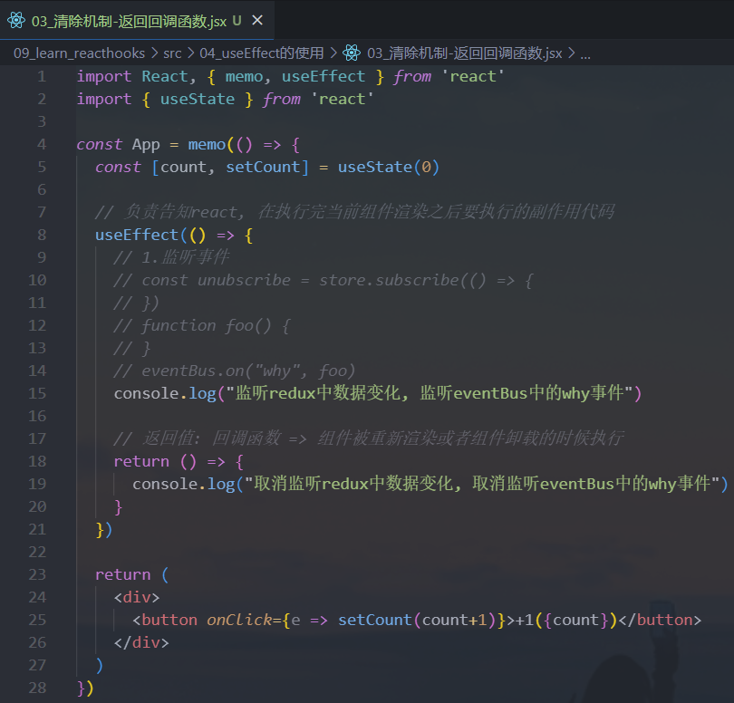Click the closing '})' on line 28
The height and width of the screenshot is (703, 734).
[x=85, y=688]
